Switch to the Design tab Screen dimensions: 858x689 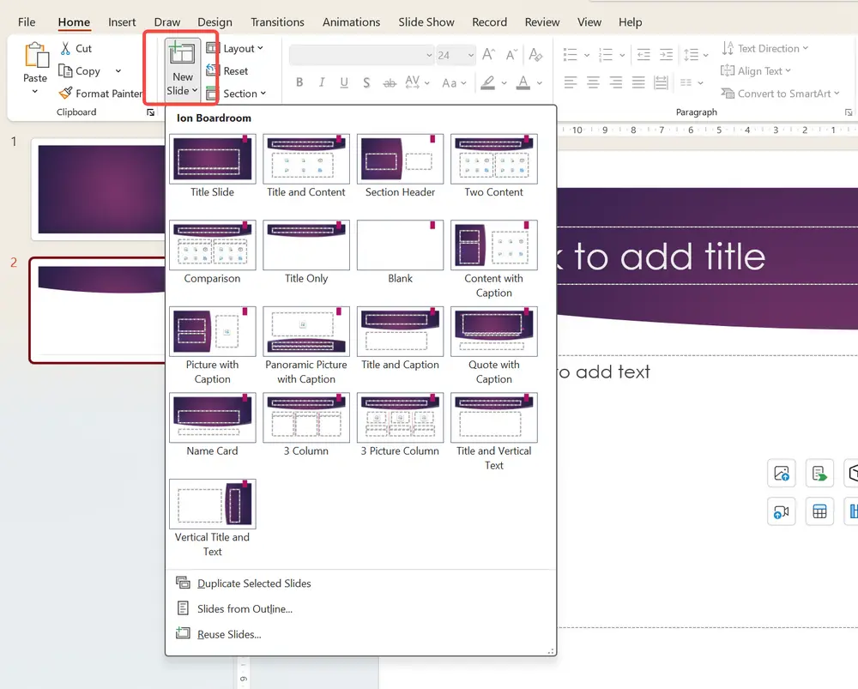pos(214,22)
